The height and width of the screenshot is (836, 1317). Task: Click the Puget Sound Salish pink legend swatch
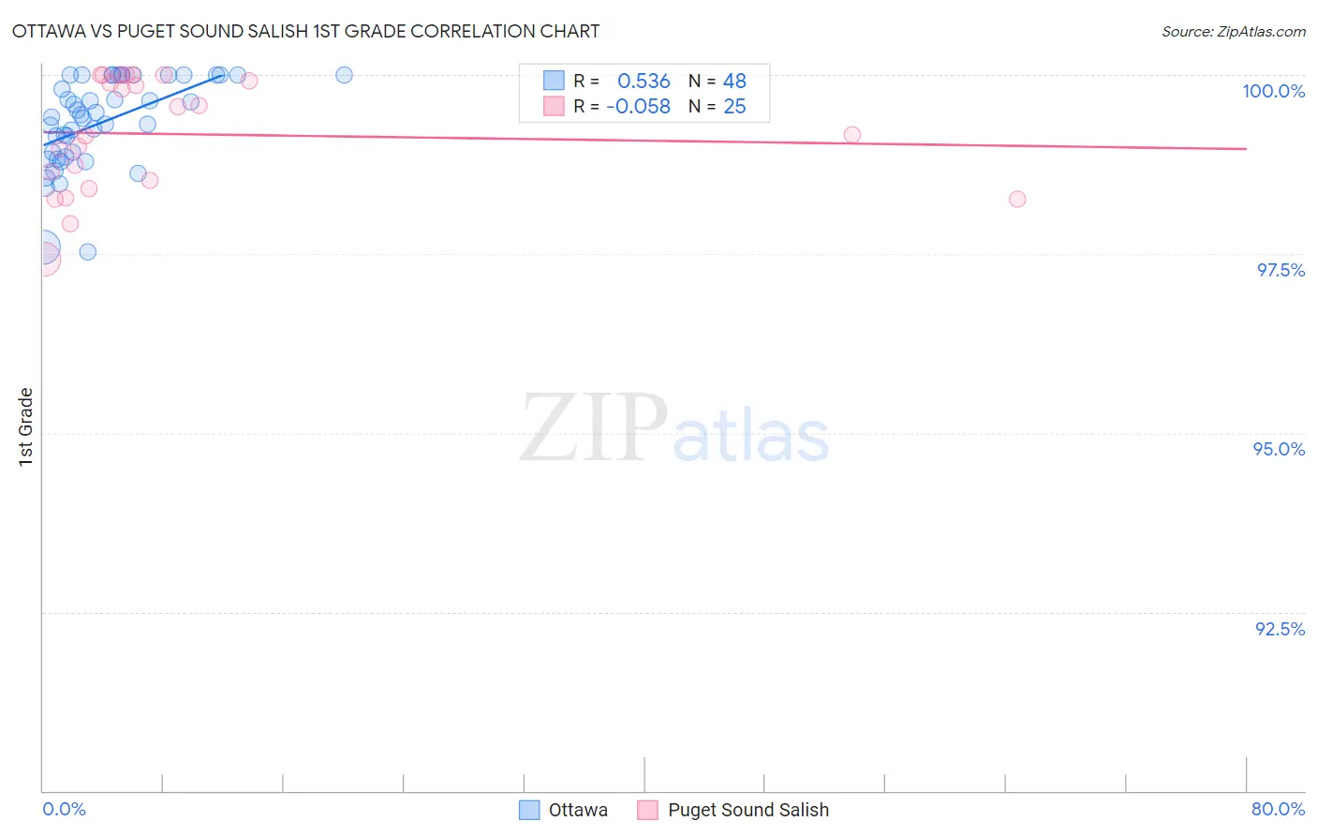647,810
